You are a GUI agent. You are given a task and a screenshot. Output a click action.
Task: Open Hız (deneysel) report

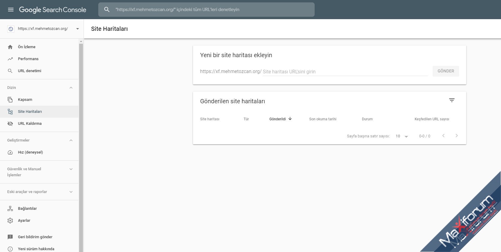click(x=39, y=152)
